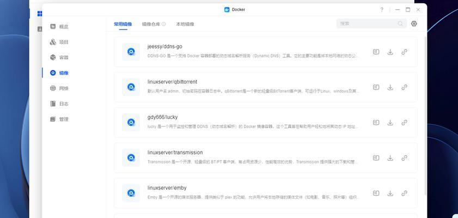Select the linuxserver/transmission title
The width and height of the screenshot is (458, 218).
pyautogui.click(x=175, y=153)
